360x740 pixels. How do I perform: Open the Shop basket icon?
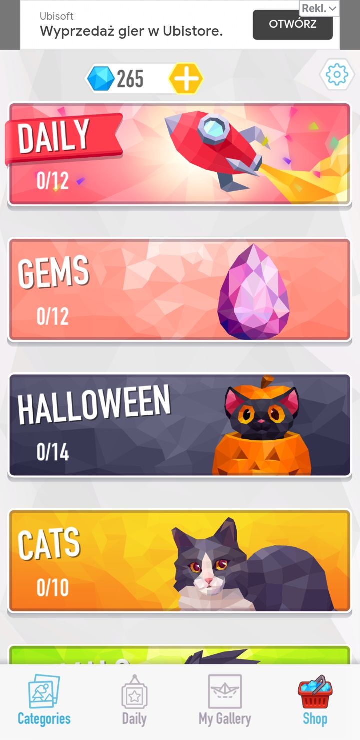click(315, 691)
